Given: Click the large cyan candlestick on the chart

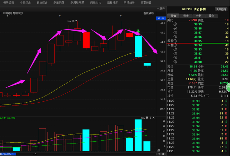Looking at the screenshot, I should tap(138, 46).
